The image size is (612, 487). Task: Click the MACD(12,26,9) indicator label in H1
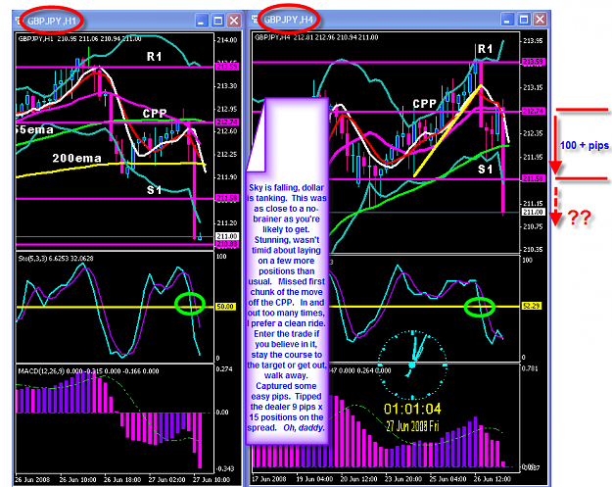point(88,371)
